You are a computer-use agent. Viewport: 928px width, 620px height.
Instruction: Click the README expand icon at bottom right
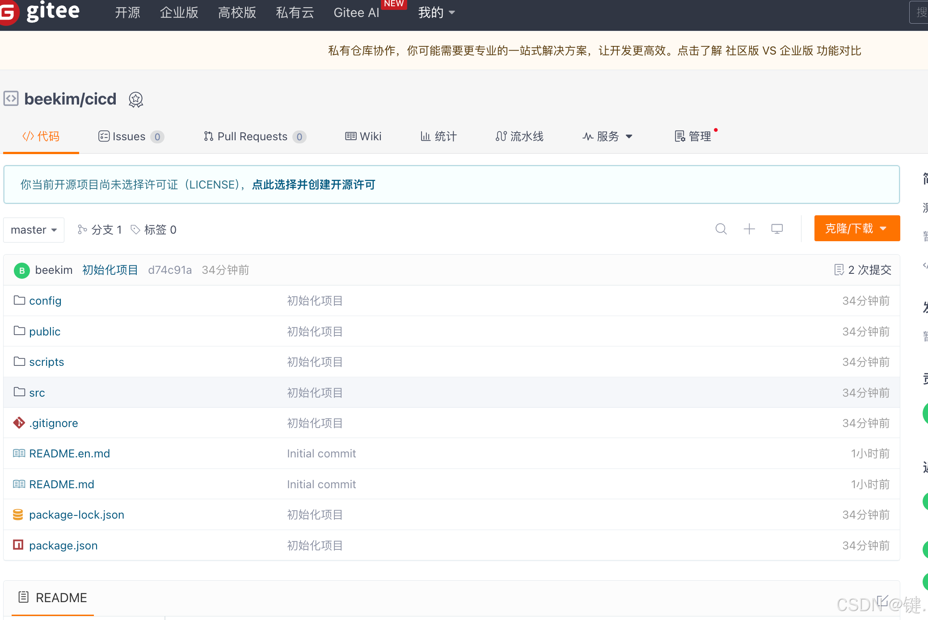tap(882, 600)
